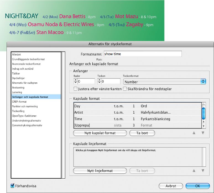
Task: Click Osamu Noda & Electric Wires in document
Action: (x=61, y=24)
